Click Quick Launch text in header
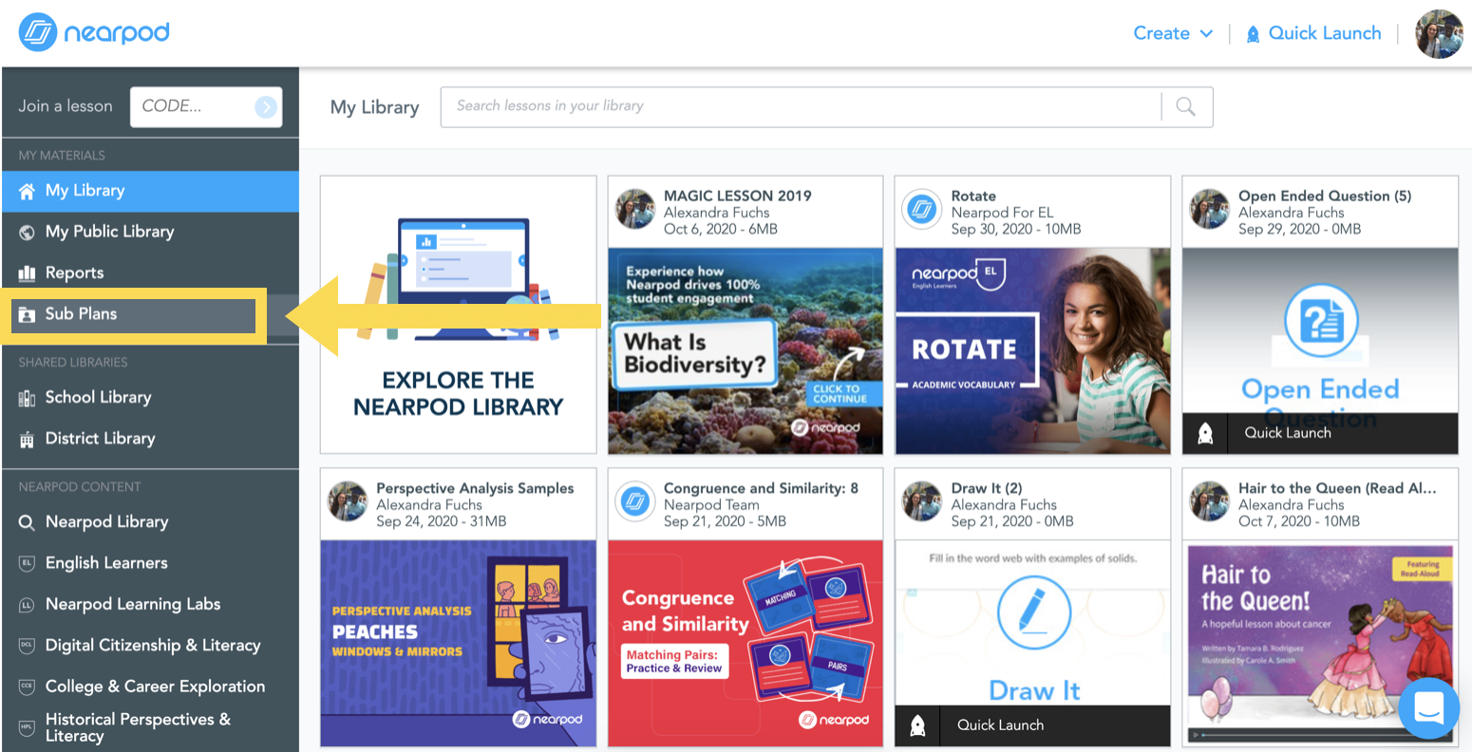This screenshot has height=752, width=1472. tap(1325, 33)
